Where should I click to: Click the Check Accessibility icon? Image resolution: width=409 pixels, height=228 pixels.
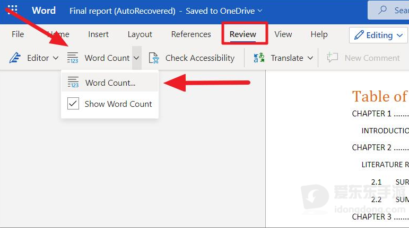pos(154,58)
